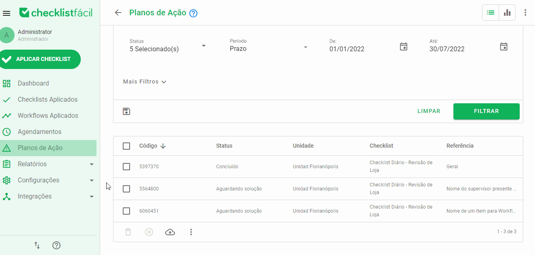Expand the 'Mais Filtros' section

click(145, 82)
